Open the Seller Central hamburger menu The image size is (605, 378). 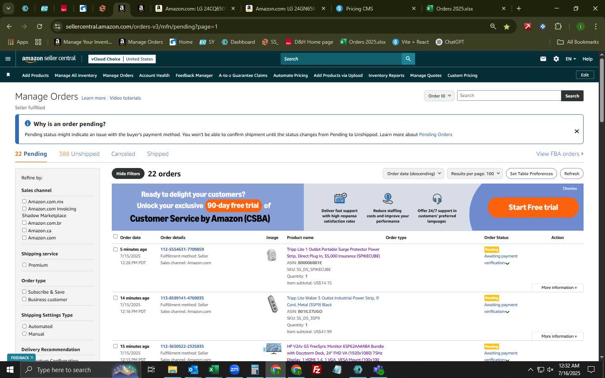pos(8,59)
